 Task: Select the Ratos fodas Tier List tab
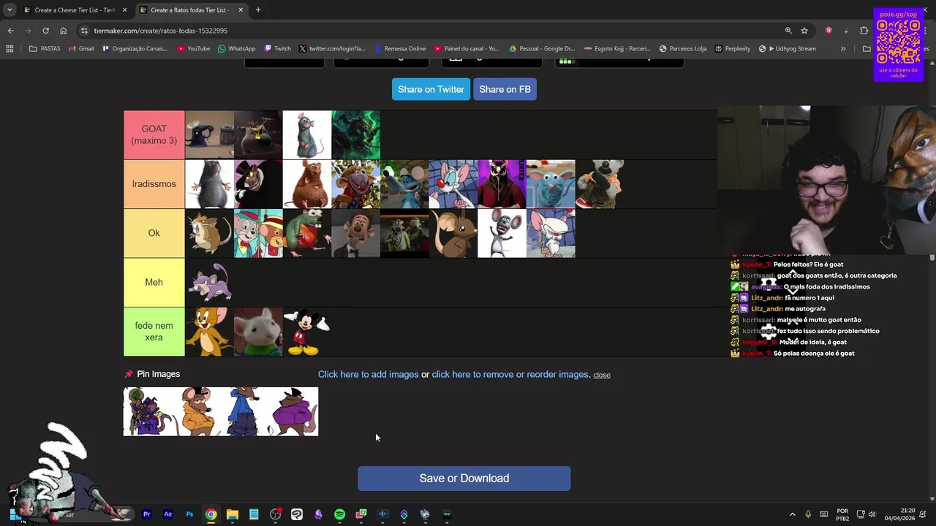coord(190,10)
